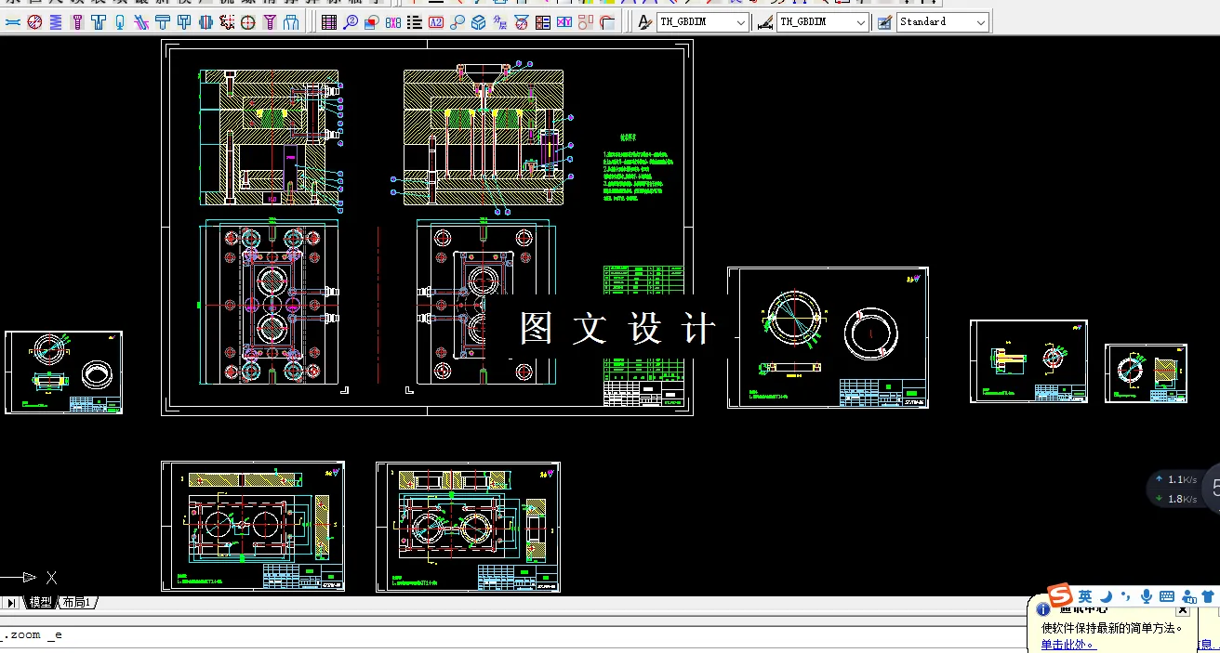The height and width of the screenshot is (653, 1220).
Task: Click the flat-head T part icon
Action: click(163, 21)
